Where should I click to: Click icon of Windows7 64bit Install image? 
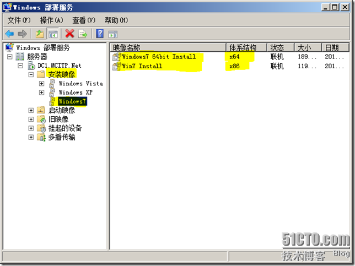(117, 57)
